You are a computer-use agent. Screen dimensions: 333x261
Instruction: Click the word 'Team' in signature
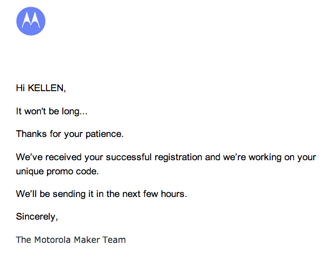pos(114,240)
